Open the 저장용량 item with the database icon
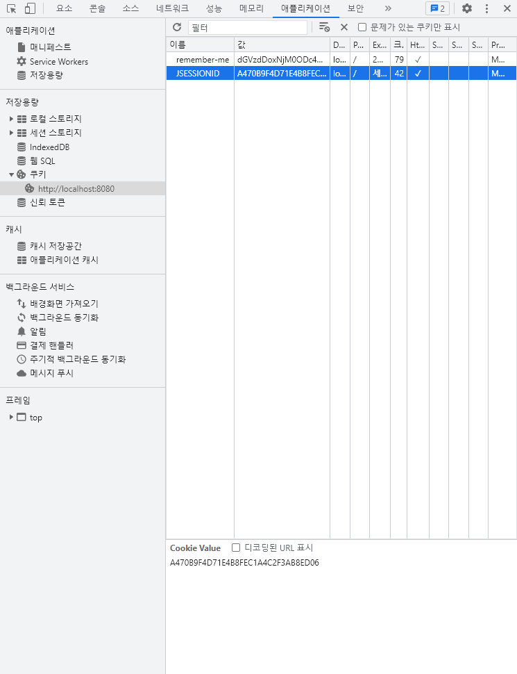 click(x=46, y=75)
